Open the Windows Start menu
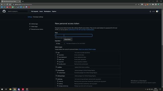The height and width of the screenshot is (91, 163). [2, 89]
